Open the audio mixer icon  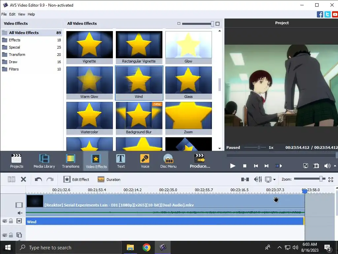(x=258, y=179)
